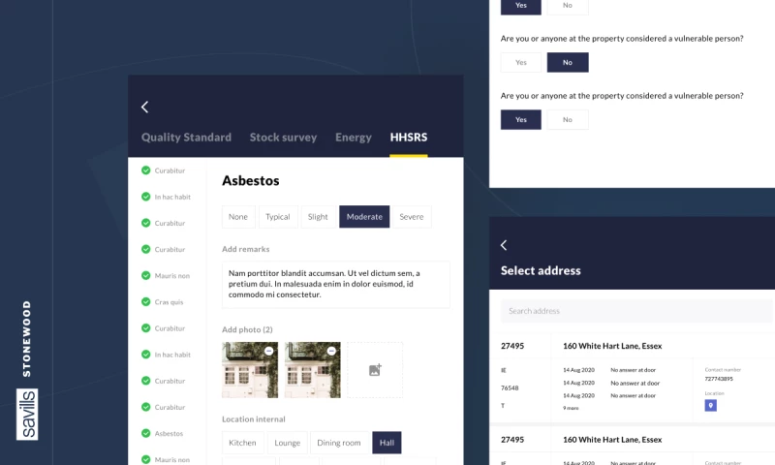The height and width of the screenshot is (465, 775).
Task: Open the first house photo thumbnail
Action: [250, 370]
